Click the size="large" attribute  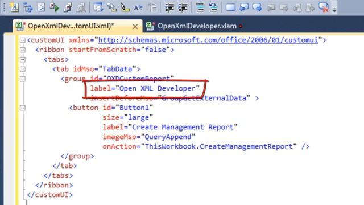click(128, 117)
